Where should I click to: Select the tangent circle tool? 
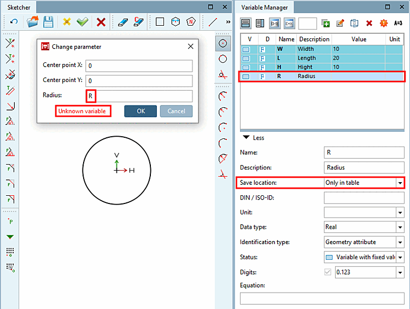(x=223, y=74)
